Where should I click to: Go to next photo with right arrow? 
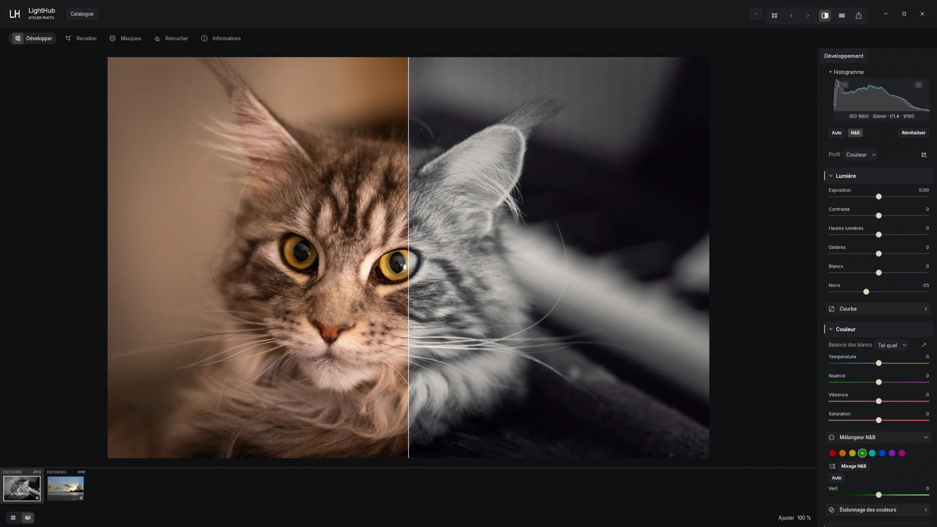(808, 16)
